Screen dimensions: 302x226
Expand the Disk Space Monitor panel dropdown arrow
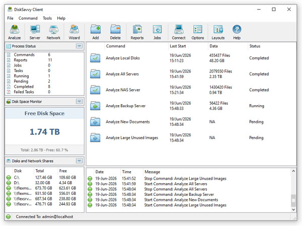[79, 102]
